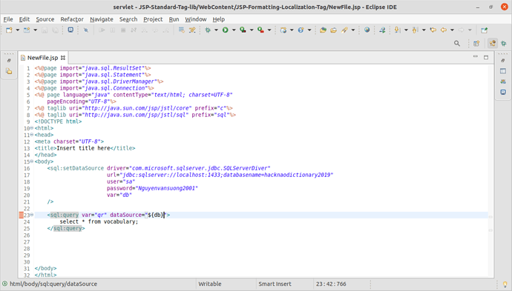Open the Next Annotation dropdown arrow
The image size is (512, 291).
point(406,30)
